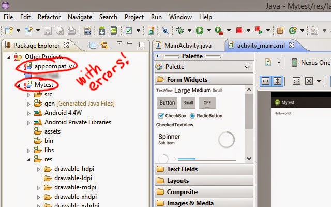This screenshot has height=207, width=331.
Task: Open the Search menu
Action: coord(108,17)
